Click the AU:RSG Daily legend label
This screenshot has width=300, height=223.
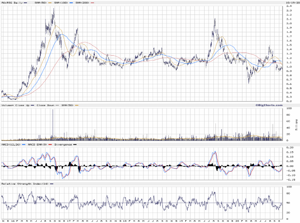(x=12, y=3)
